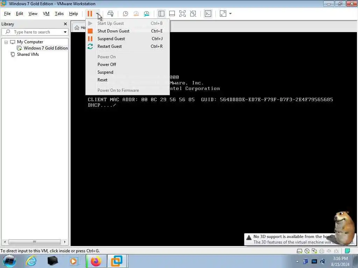This screenshot has width=358, height=268.
Task: Select Windows 7 Gold Edition VM in library
Action: click(45, 48)
